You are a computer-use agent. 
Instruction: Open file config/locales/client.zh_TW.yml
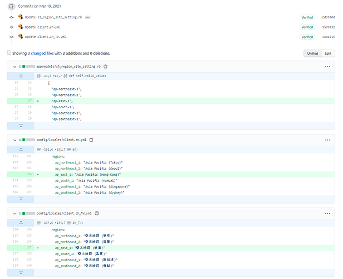pyautogui.click(x=64, y=213)
